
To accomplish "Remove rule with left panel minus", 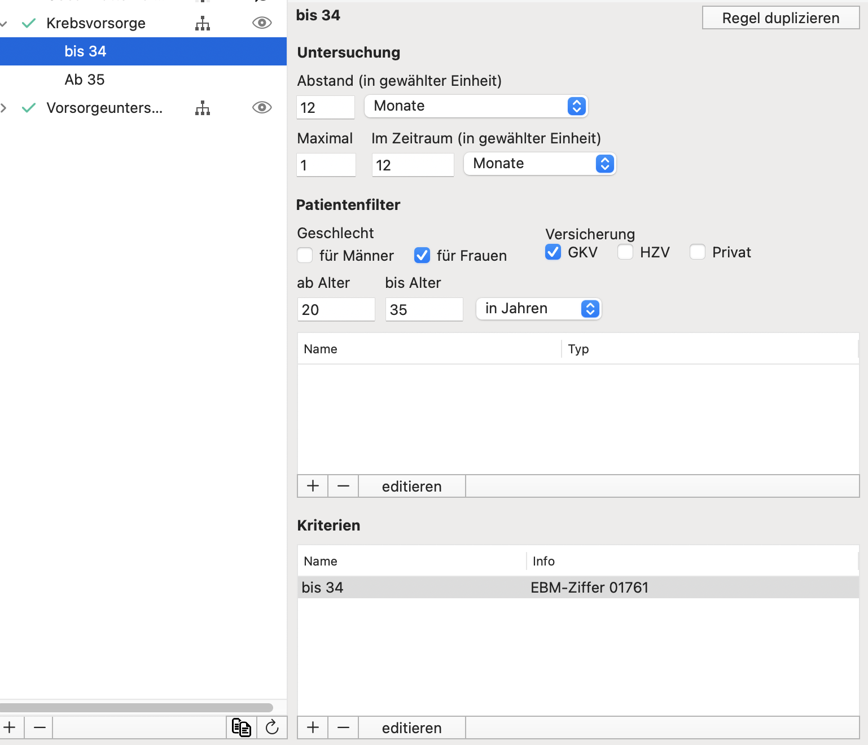I will click(x=39, y=728).
